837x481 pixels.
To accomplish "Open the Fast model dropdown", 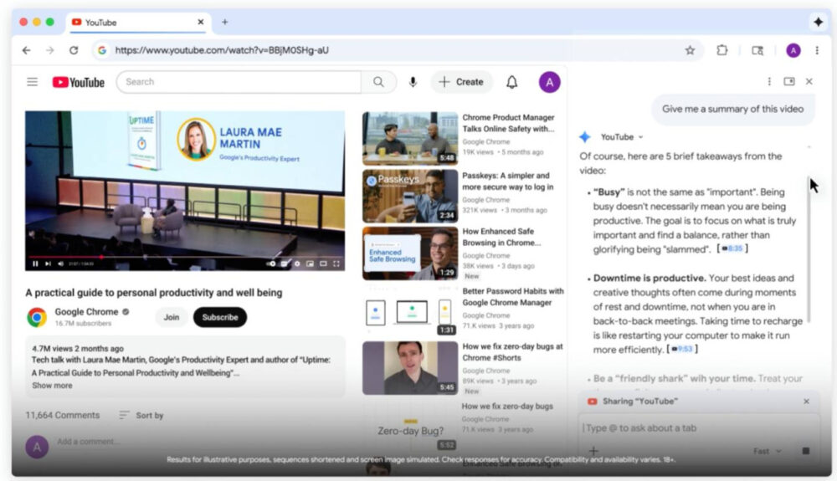I will coord(767,451).
